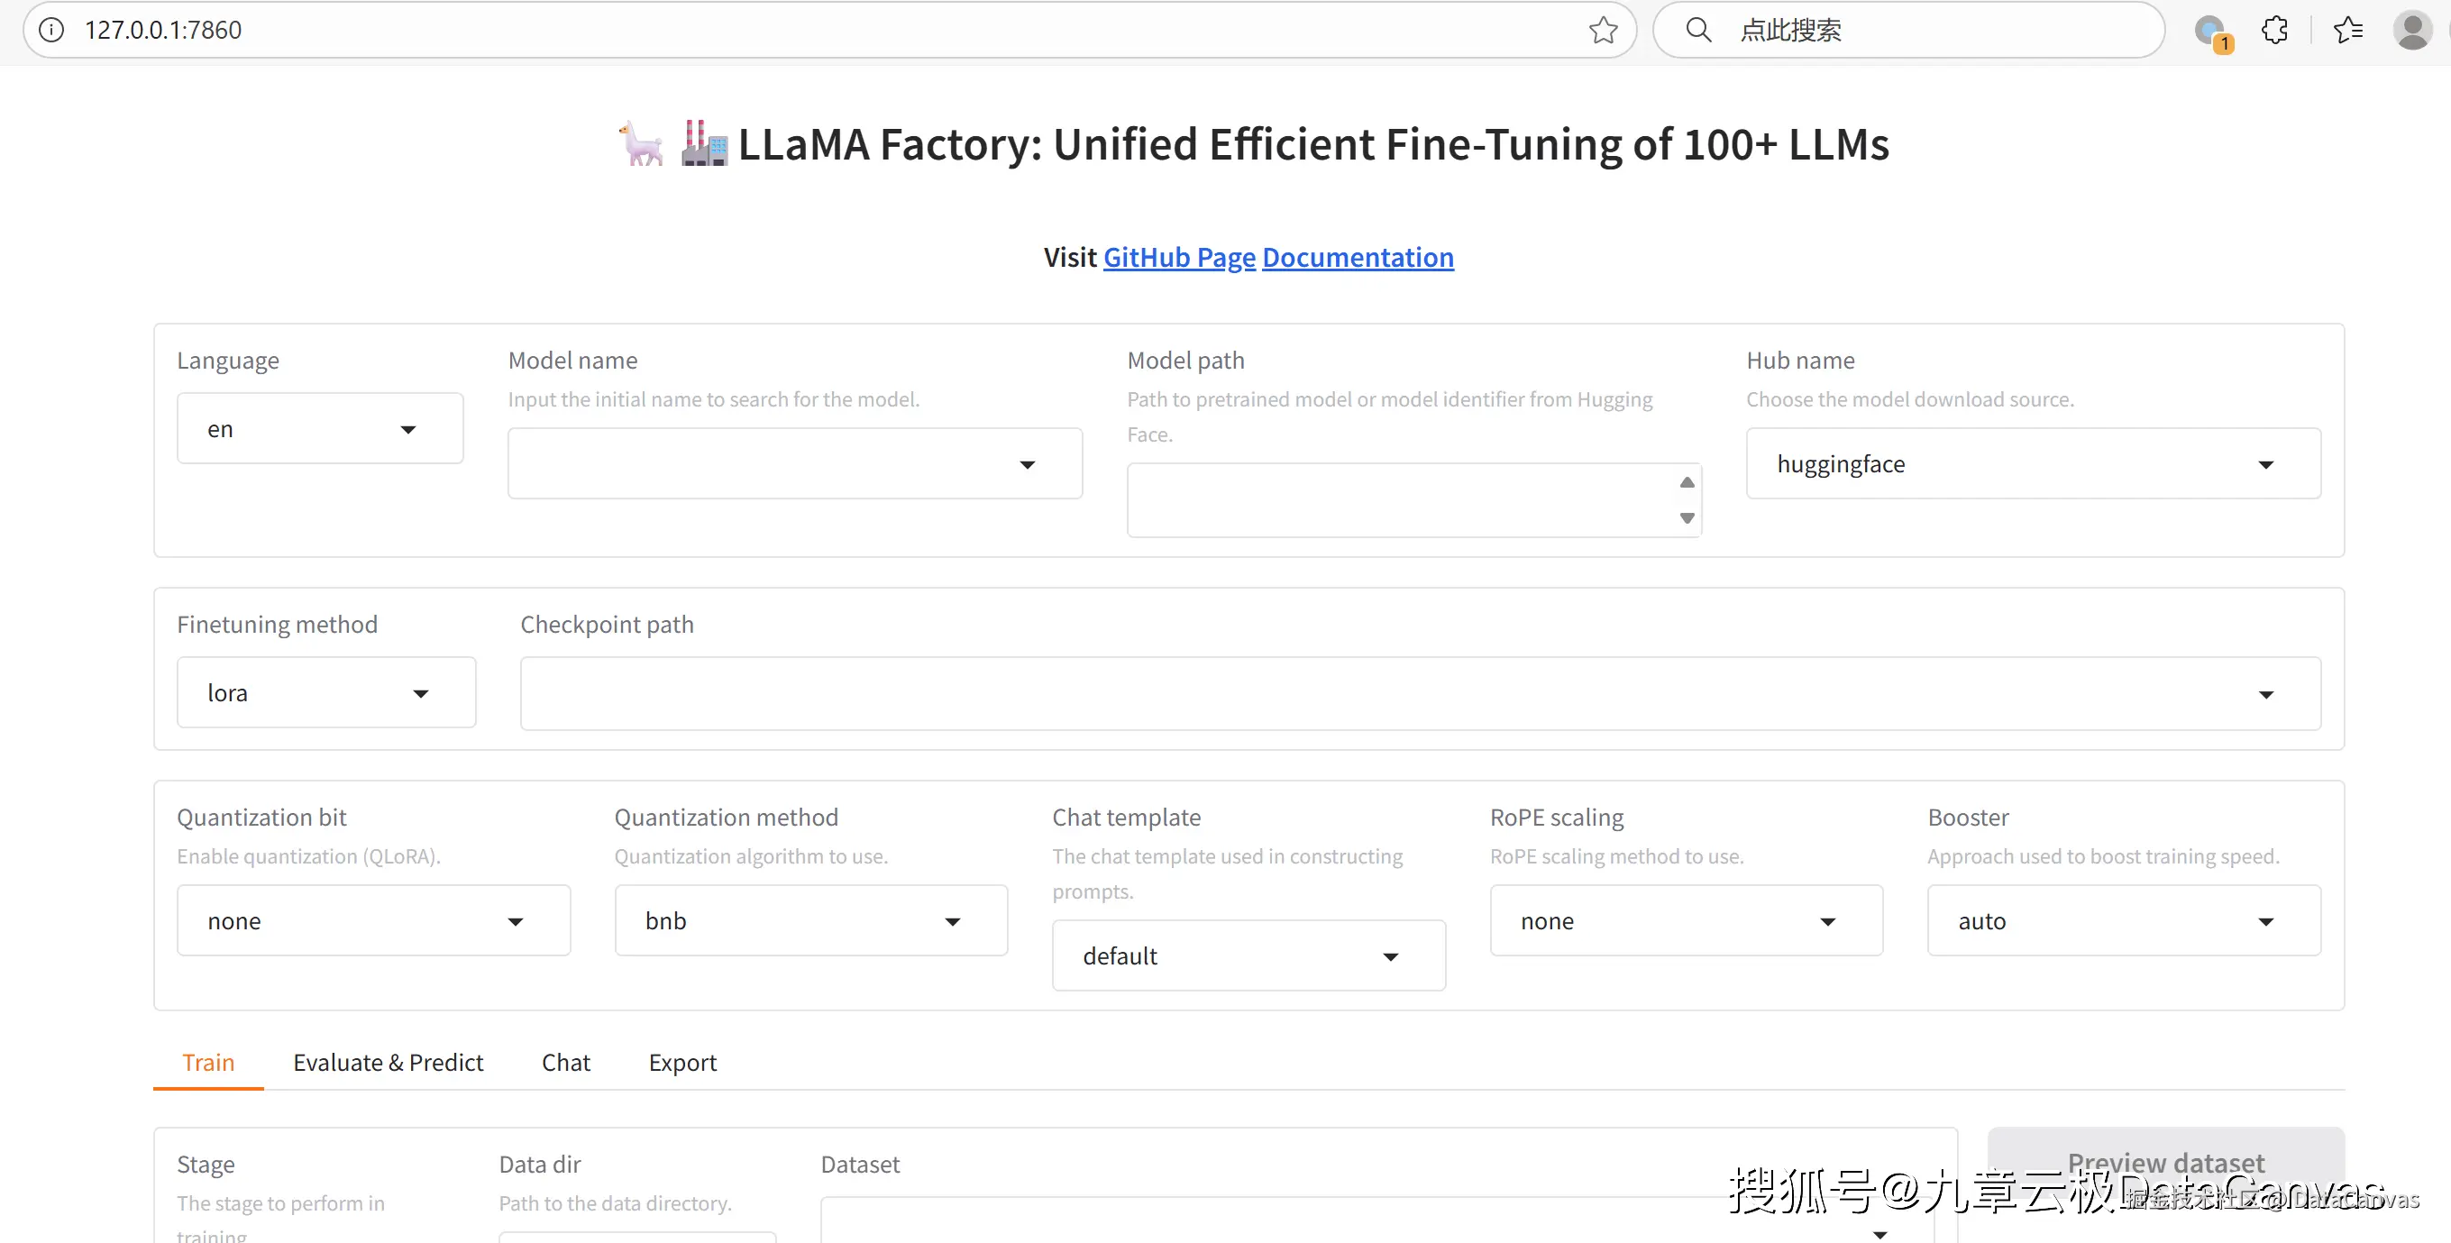
Task: Open the Quantization bit dropdown
Action: point(373,921)
